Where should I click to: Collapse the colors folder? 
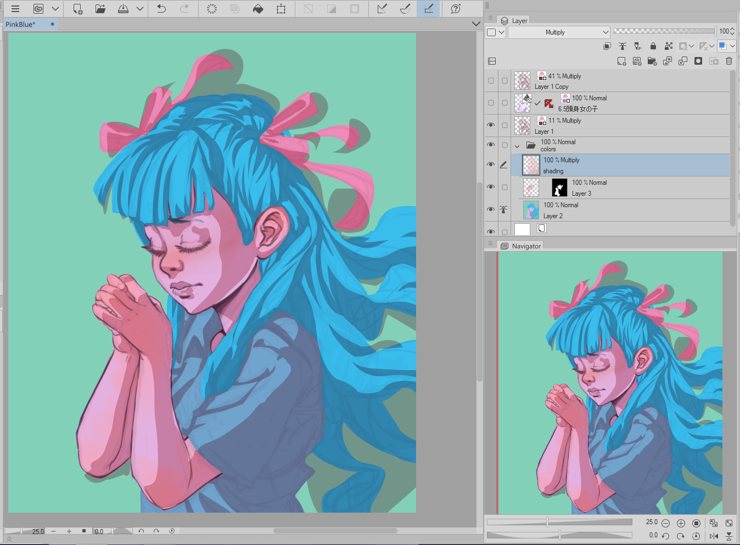click(517, 146)
